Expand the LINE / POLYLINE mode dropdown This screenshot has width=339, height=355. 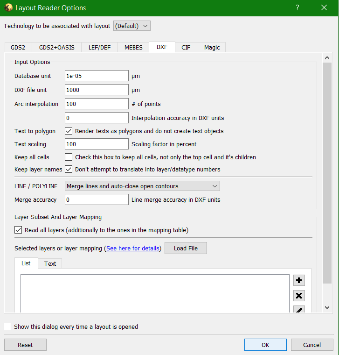[142, 186]
